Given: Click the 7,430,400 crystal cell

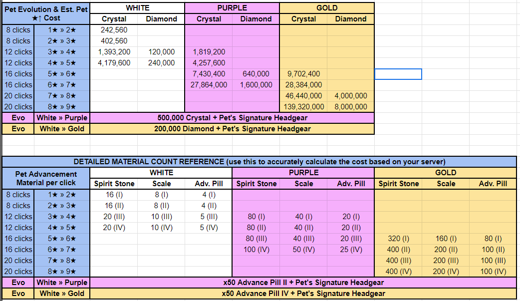Looking at the screenshot, I should pos(209,74).
